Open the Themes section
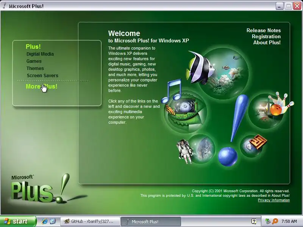This screenshot has width=303, height=227. [35, 68]
